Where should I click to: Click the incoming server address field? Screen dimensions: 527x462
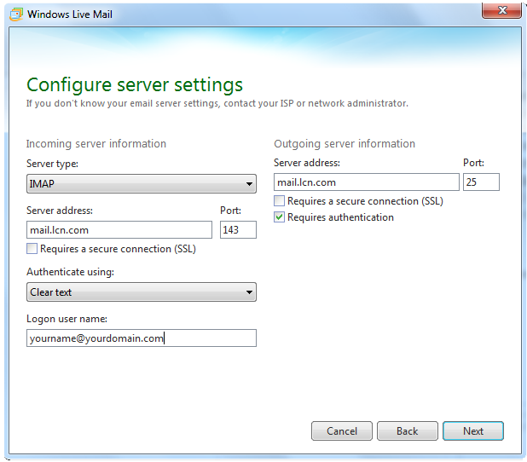pyautogui.click(x=119, y=230)
